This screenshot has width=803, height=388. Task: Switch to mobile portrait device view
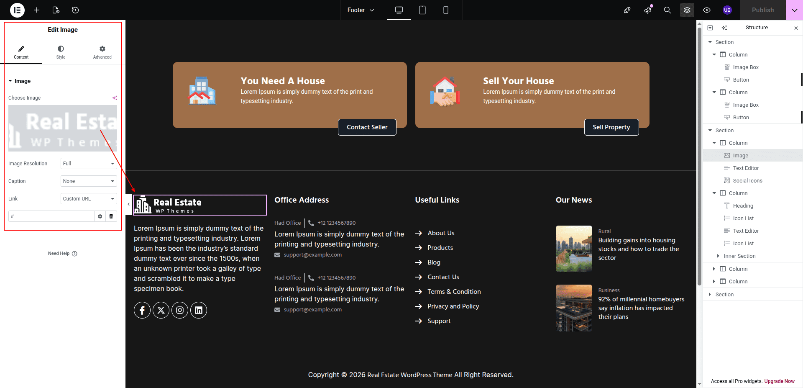tap(445, 10)
